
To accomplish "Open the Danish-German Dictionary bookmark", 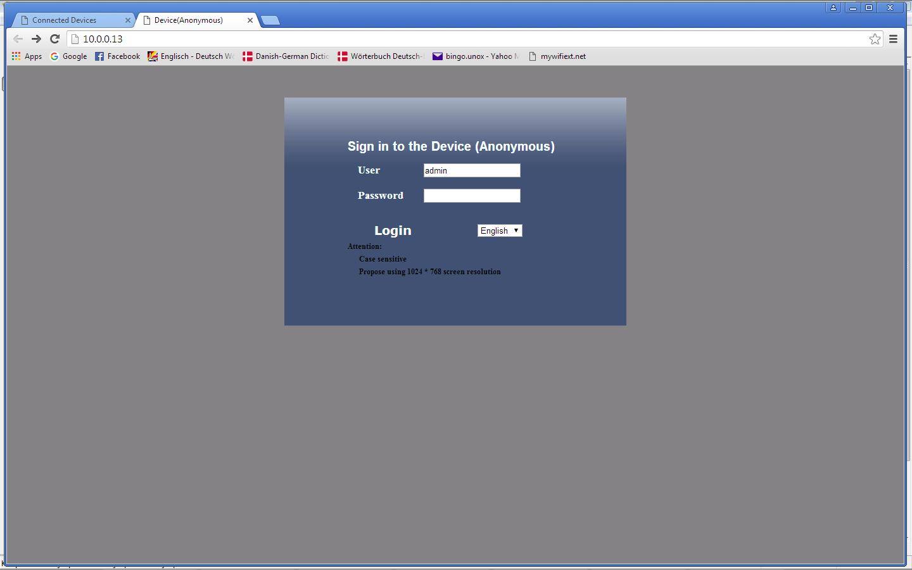I will coord(286,56).
